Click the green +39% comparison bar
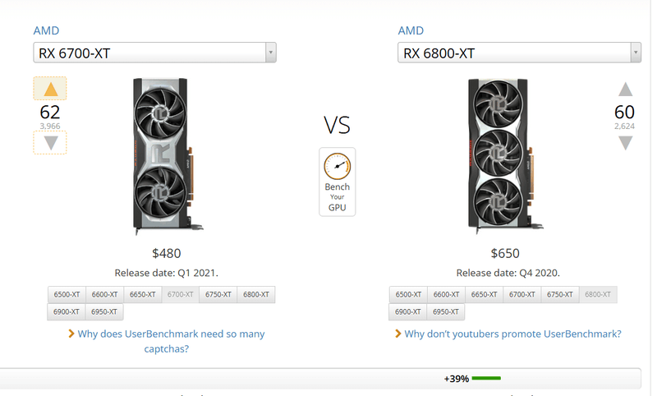The image size is (657, 396). 486,379
